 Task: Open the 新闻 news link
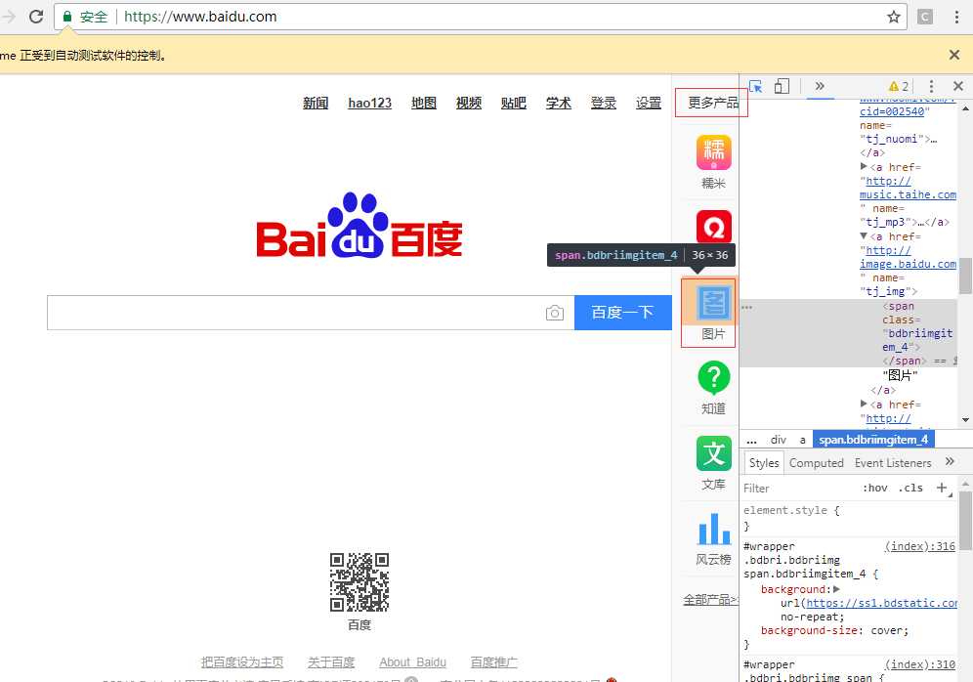[316, 103]
